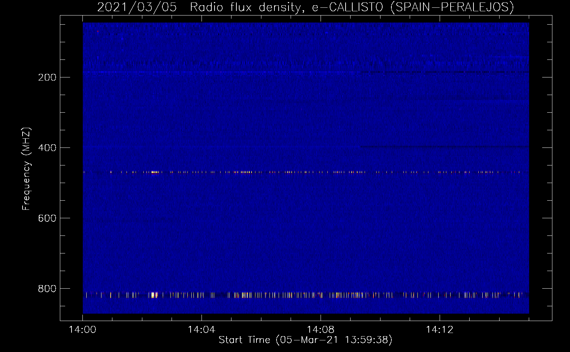Click the 800 frequency tick label
Screen dimensions: 570x352
47,289
